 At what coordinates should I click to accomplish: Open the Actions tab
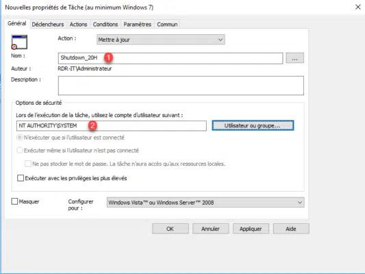point(78,24)
